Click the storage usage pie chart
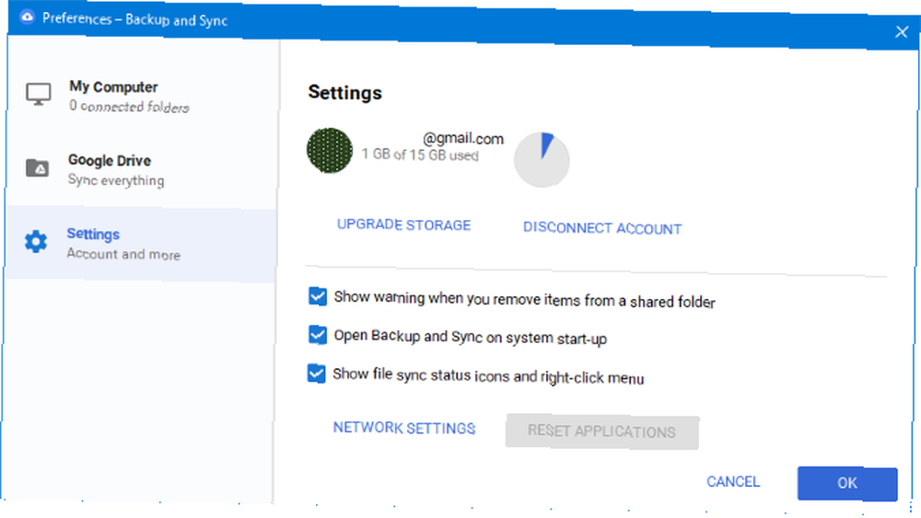This screenshot has height=518, width=921. pyautogui.click(x=542, y=159)
